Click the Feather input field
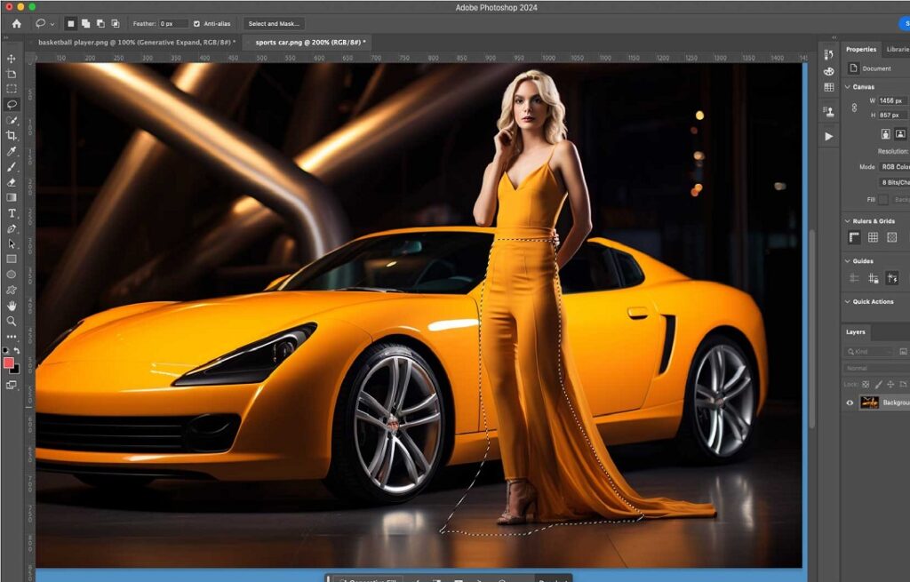This screenshot has height=582, width=910. [173, 23]
